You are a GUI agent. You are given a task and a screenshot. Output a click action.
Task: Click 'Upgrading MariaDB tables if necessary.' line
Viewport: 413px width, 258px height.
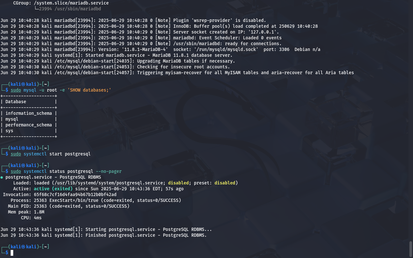[x=118, y=61]
